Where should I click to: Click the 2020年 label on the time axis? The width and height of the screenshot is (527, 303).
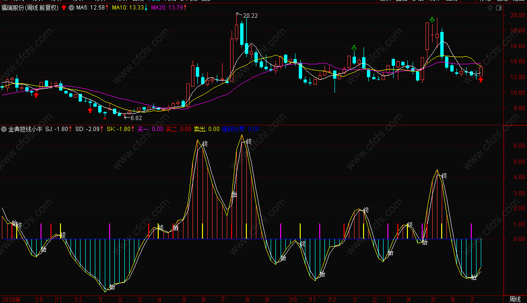point(11,299)
